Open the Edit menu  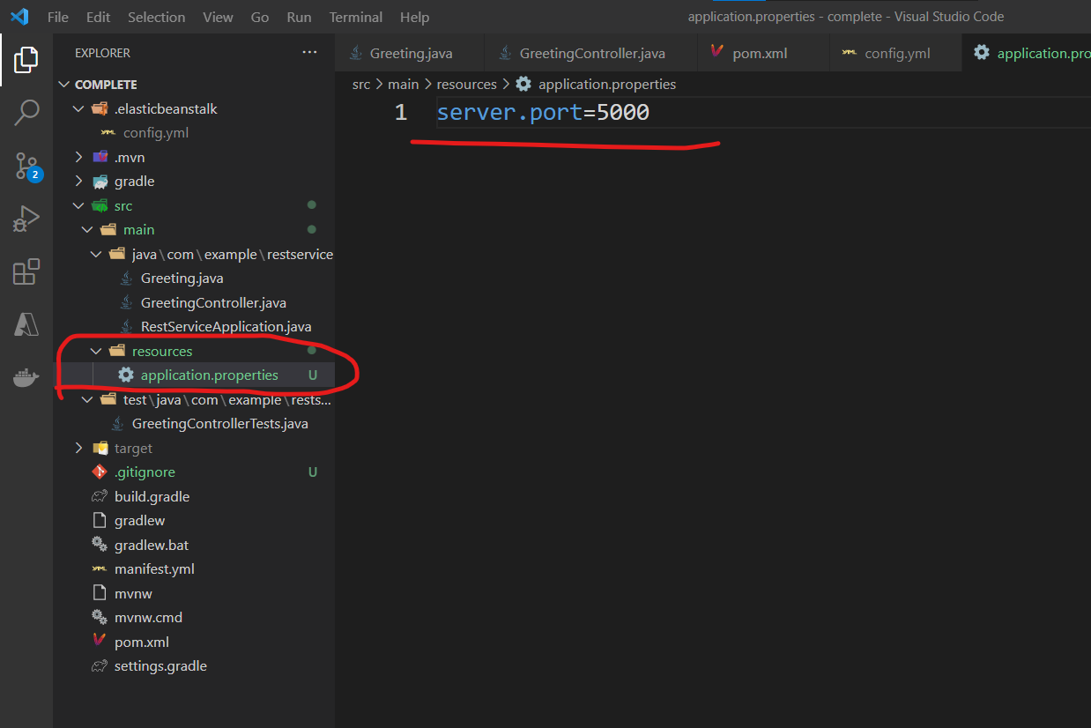point(99,17)
